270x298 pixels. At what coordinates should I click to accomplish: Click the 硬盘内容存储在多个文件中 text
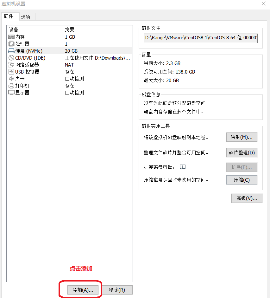(x=174, y=112)
